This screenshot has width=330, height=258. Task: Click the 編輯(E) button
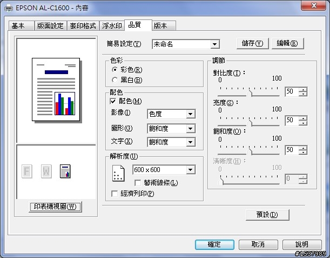coord(287,43)
